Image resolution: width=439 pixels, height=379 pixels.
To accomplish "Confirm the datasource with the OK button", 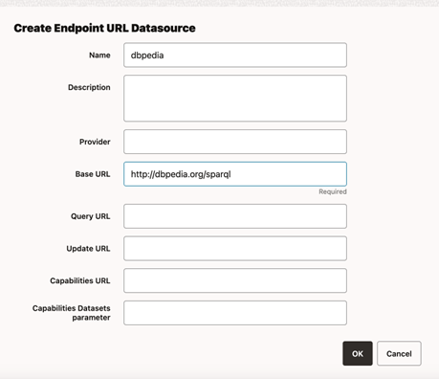I will coord(358,353).
